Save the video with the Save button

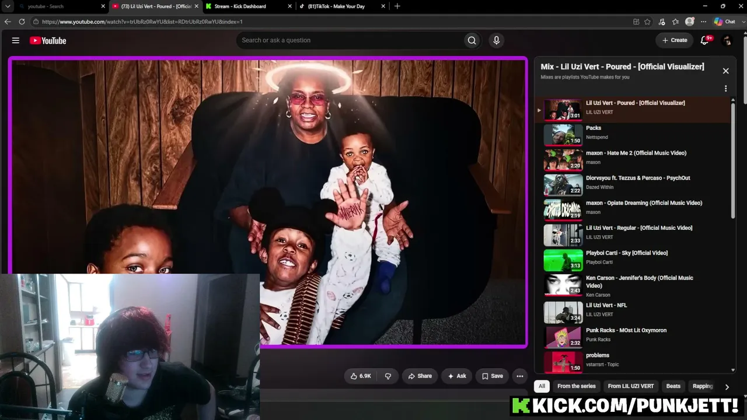pyautogui.click(x=492, y=376)
